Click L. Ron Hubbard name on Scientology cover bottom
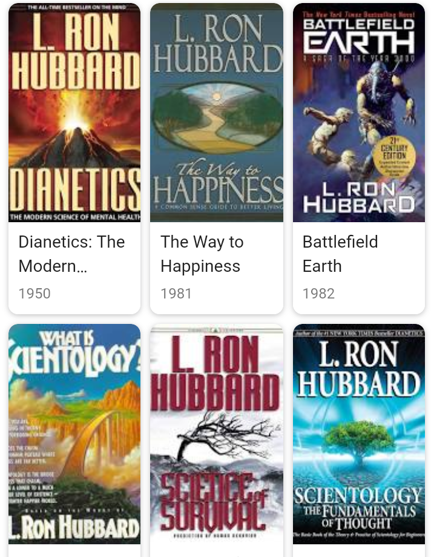This screenshot has width=431, height=557. pos(74,527)
